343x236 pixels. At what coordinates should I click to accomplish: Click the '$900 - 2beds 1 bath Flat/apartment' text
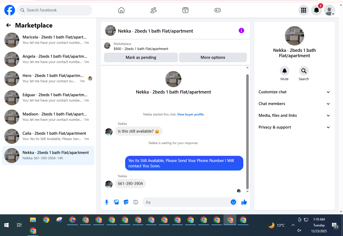click(141, 49)
